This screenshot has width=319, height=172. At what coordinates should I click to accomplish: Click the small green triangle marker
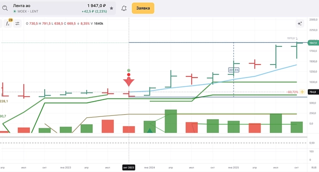149,130
